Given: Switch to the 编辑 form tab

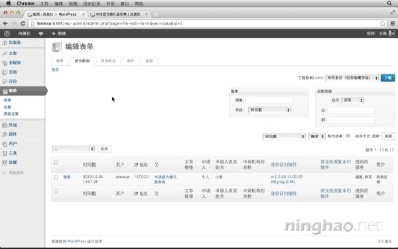Looking at the screenshot, I should click(60, 61).
